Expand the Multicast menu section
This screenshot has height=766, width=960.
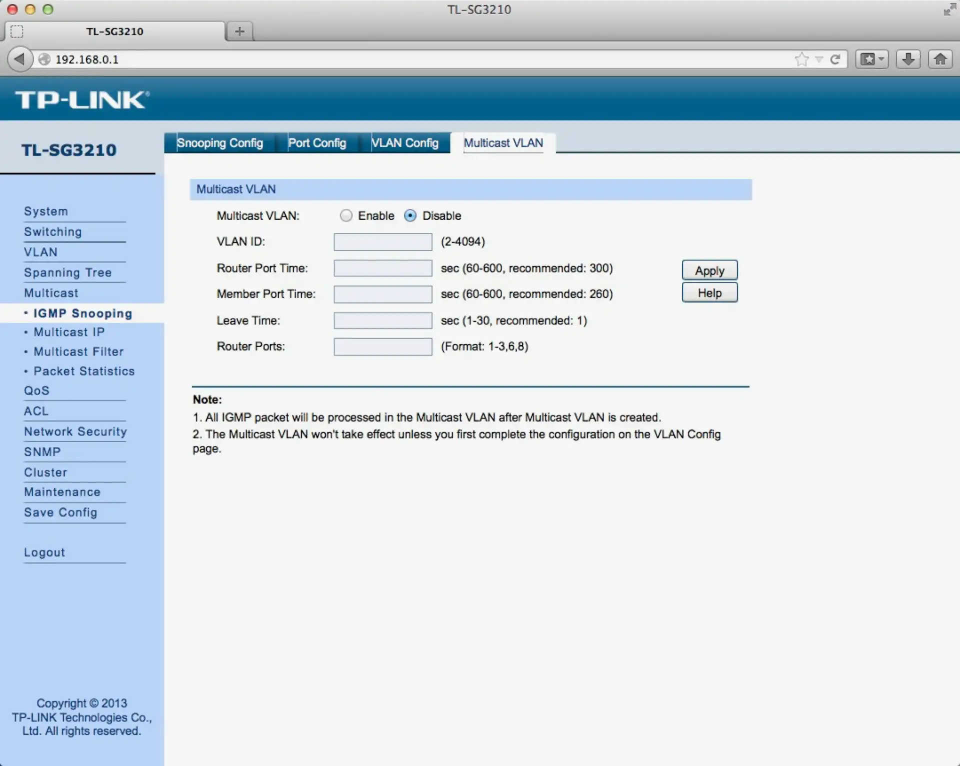point(51,293)
